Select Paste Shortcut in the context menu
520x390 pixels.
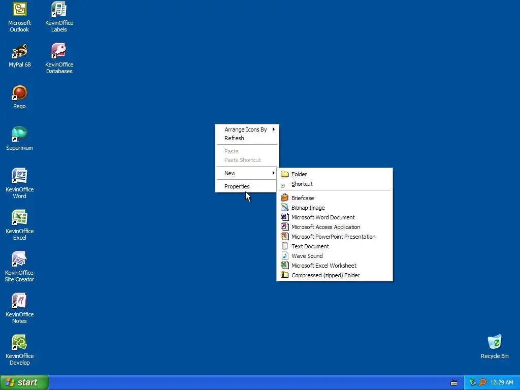[247, 160]
